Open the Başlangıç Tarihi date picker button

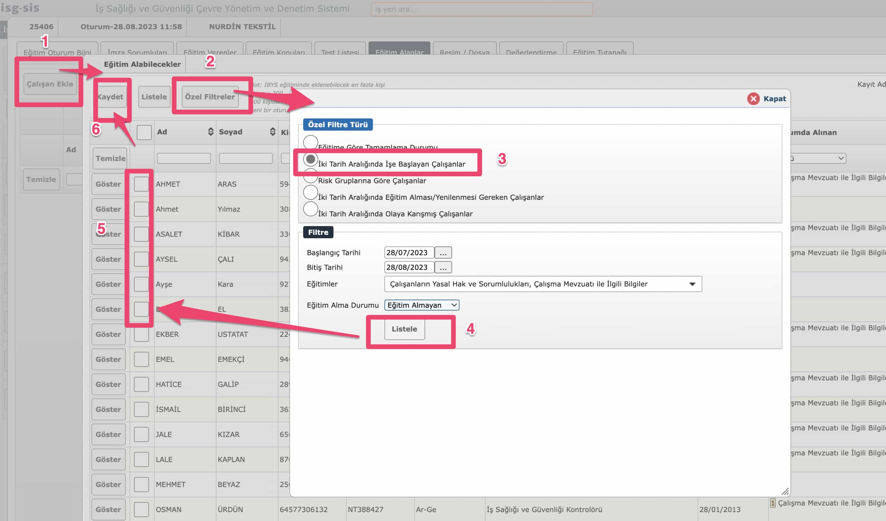[443, 253]
